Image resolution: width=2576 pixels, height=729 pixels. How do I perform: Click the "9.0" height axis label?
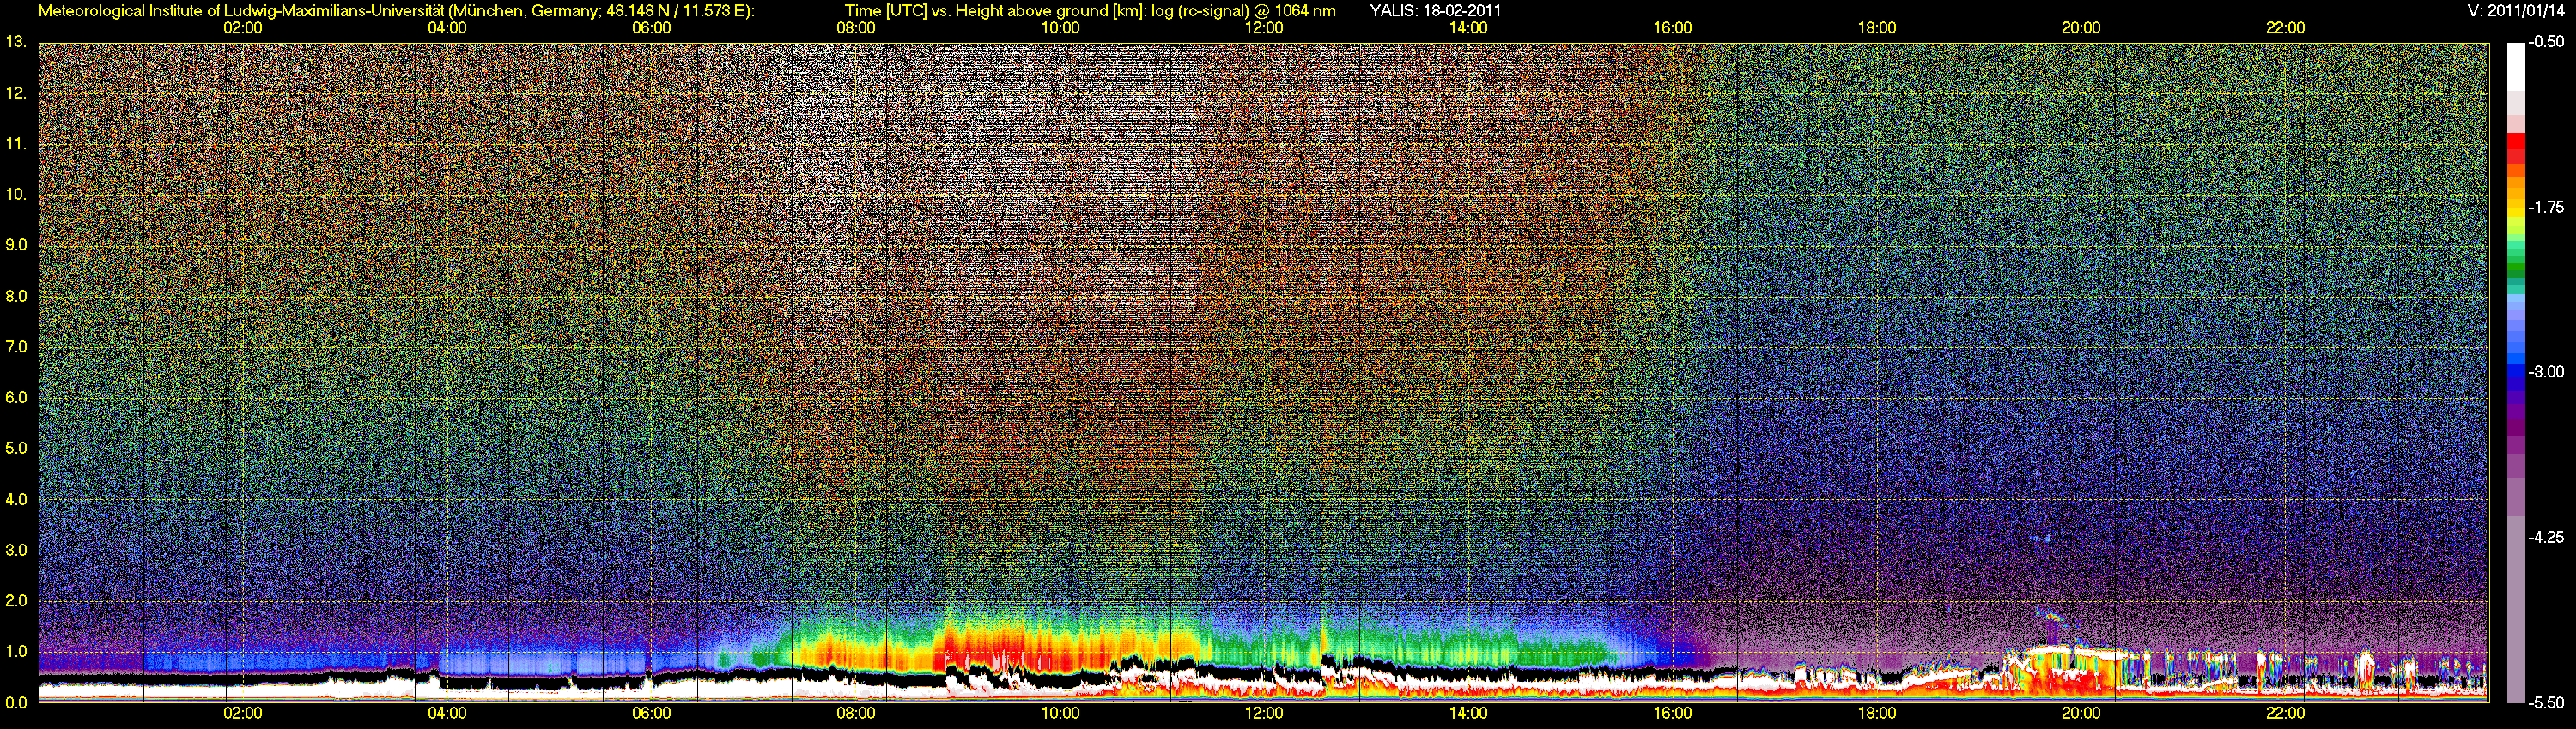point(16,244)
